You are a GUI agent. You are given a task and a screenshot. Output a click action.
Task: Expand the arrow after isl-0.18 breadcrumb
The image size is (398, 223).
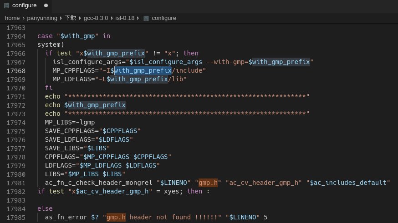[138, 18]
